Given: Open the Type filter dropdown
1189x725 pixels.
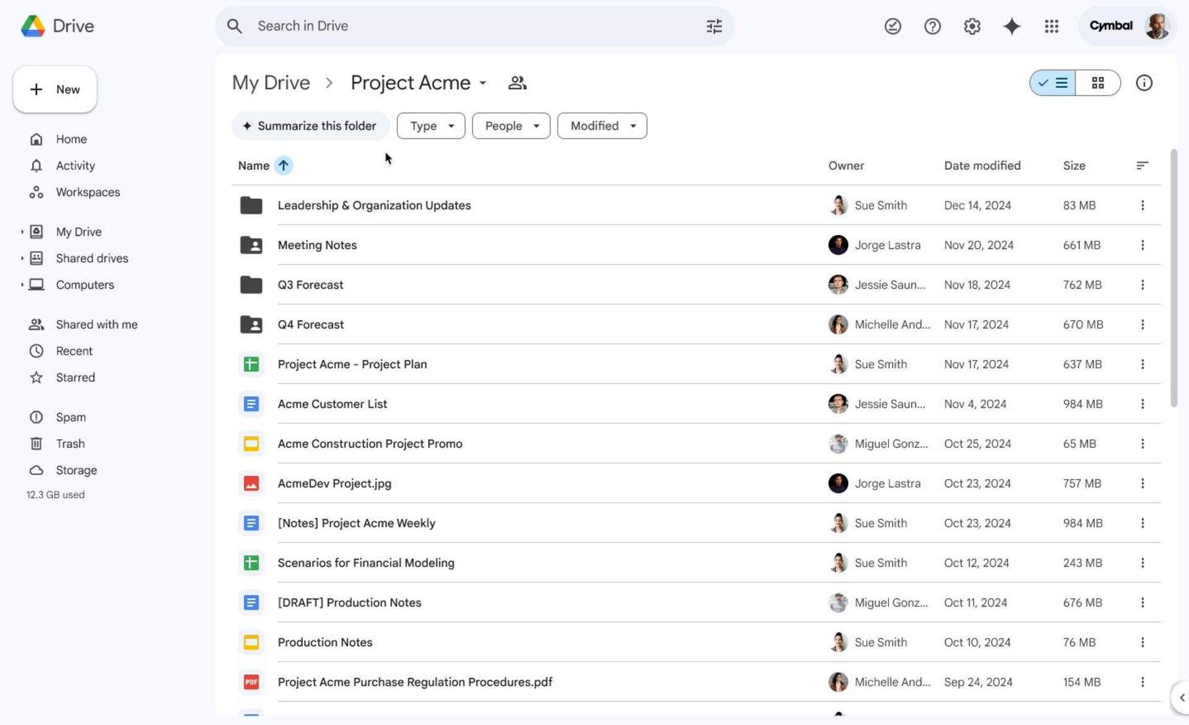Looking at the screenshot, I should pos(431,126).
